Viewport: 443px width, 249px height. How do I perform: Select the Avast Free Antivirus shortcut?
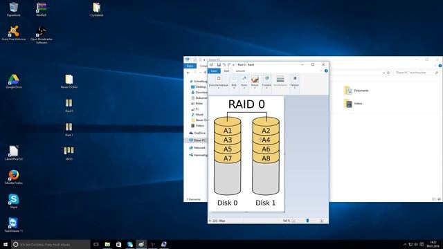pyautogui.click(x=14, y=33)
